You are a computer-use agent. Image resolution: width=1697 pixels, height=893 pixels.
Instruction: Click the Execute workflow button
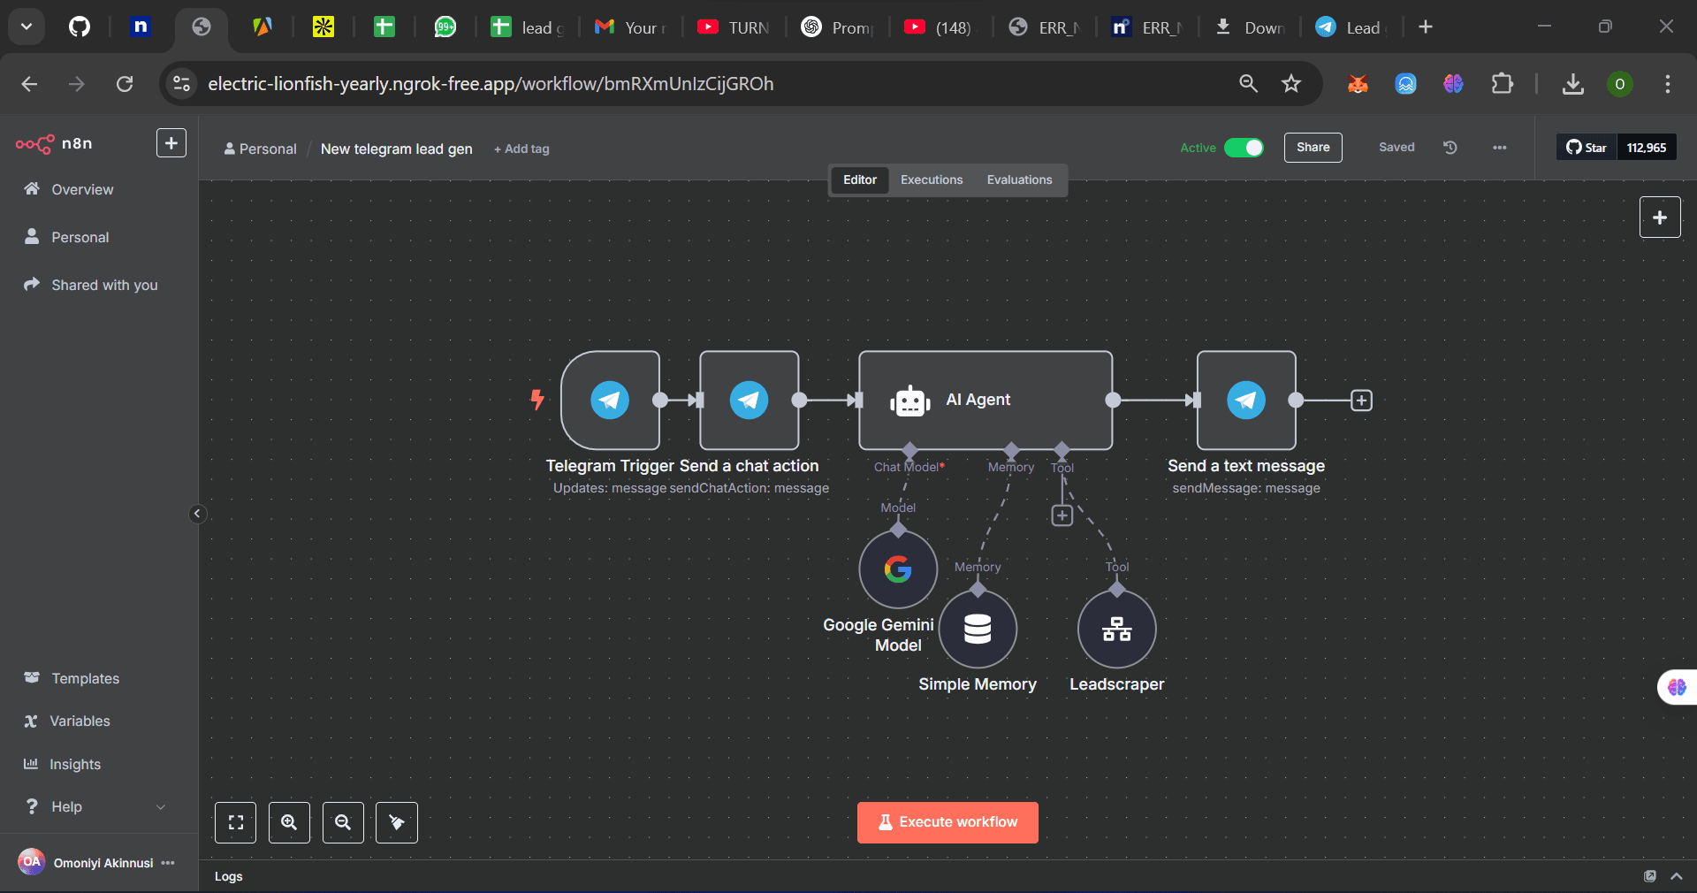pyautogui.click(x=947, y=822)
